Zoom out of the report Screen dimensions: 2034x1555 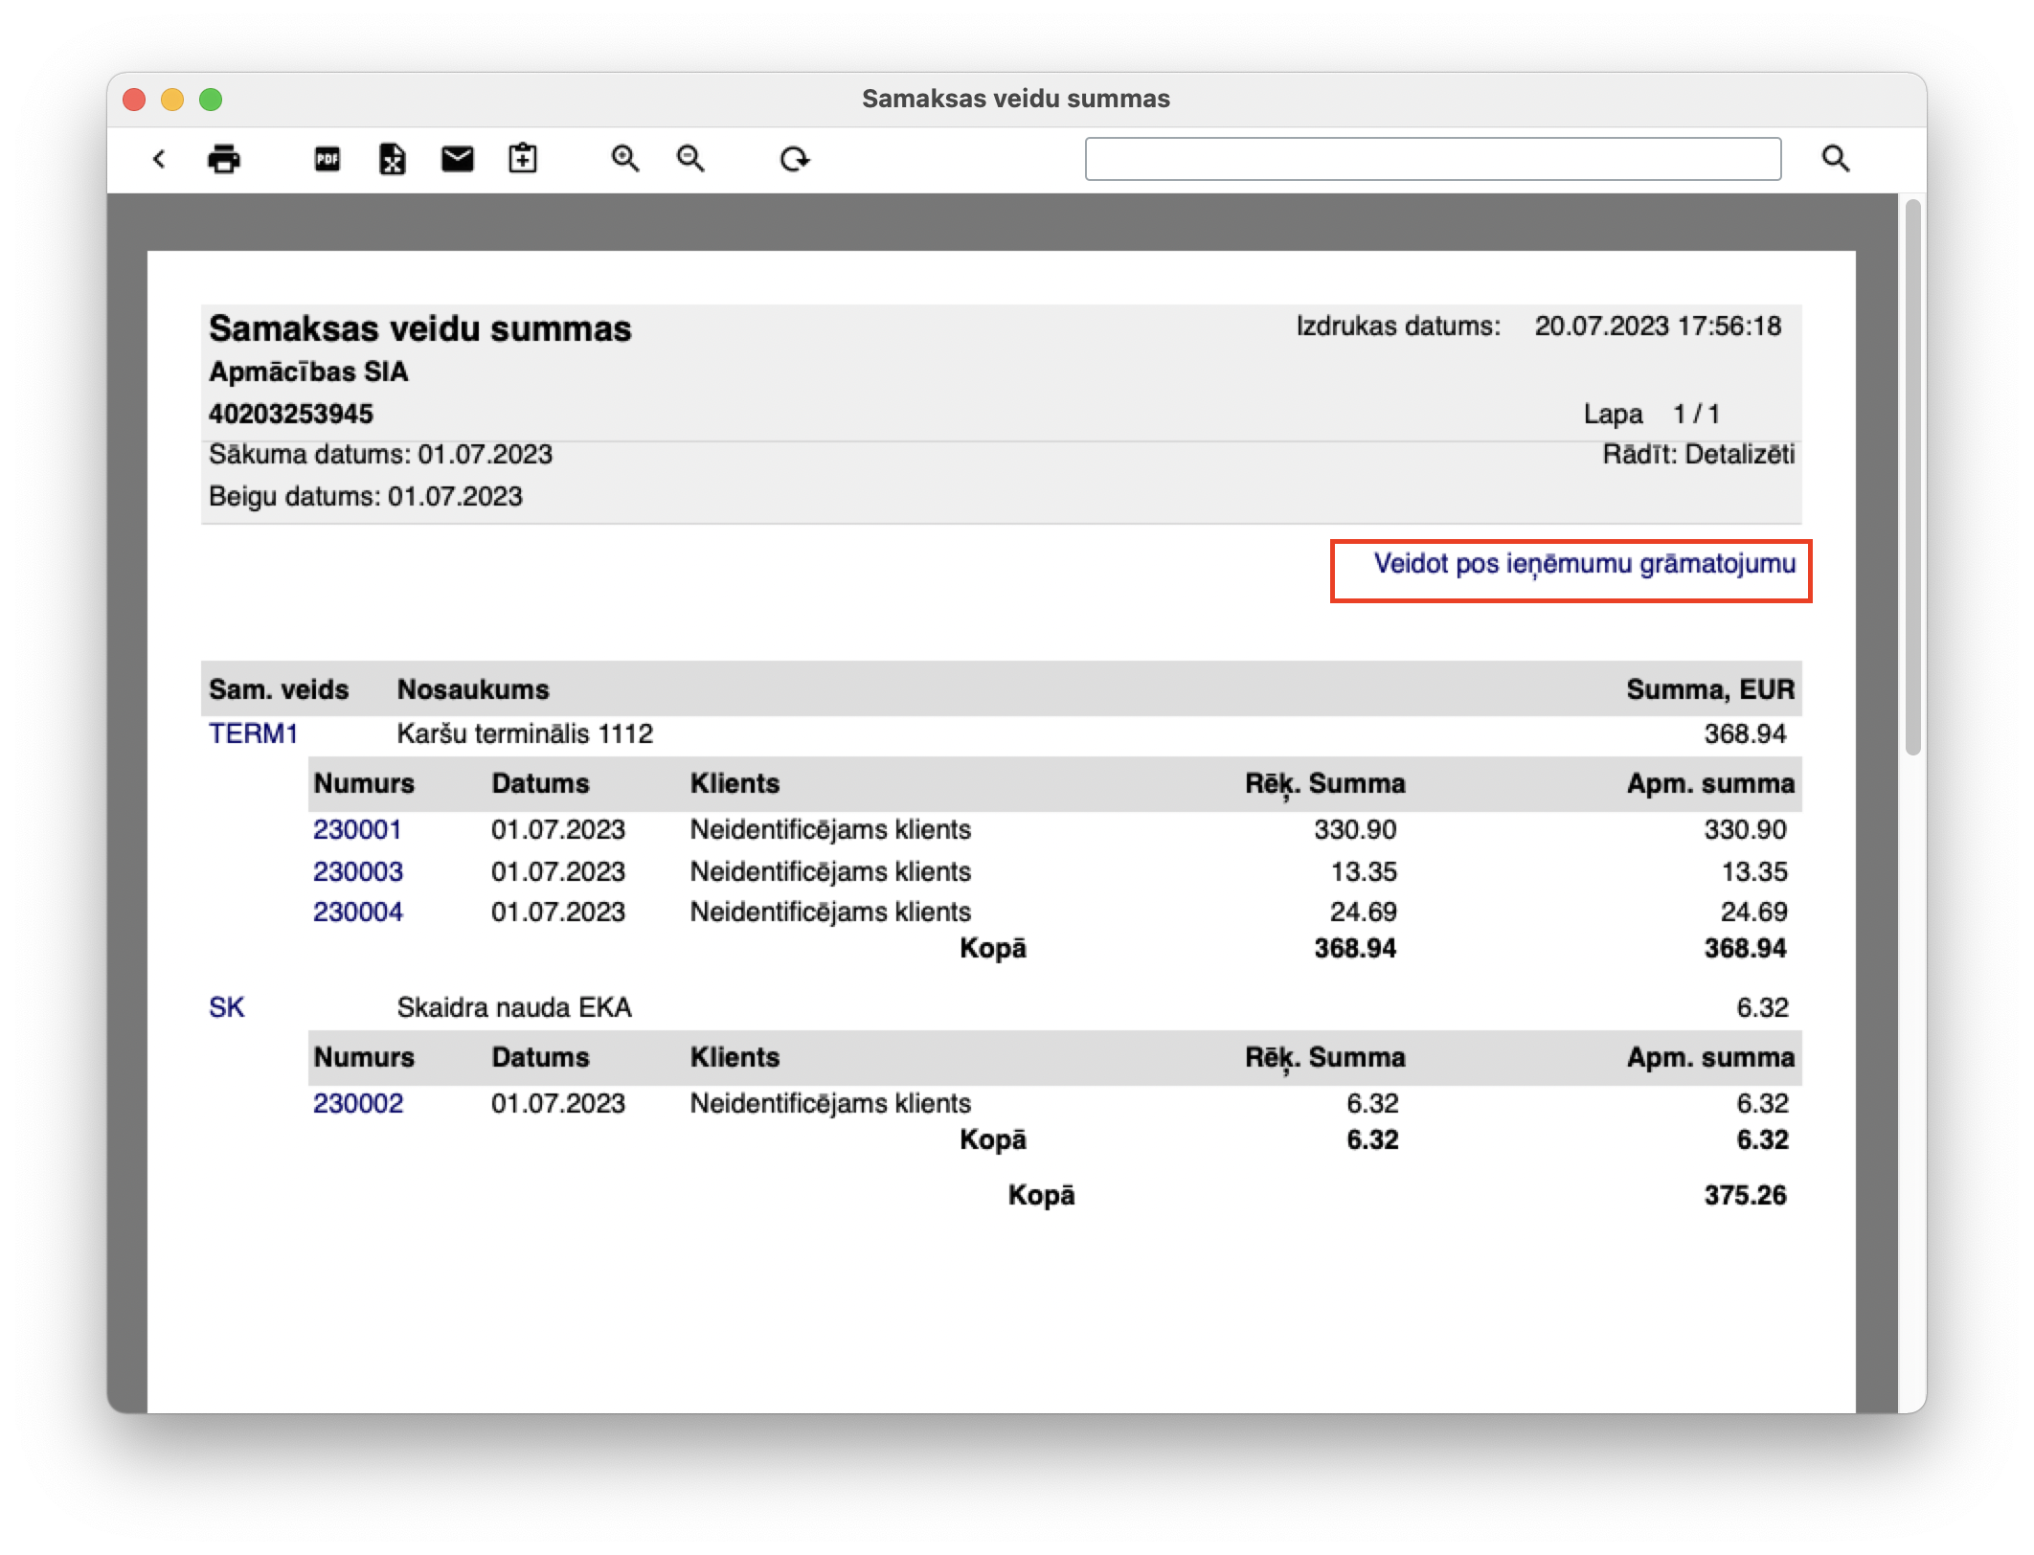tap(690, 159)
